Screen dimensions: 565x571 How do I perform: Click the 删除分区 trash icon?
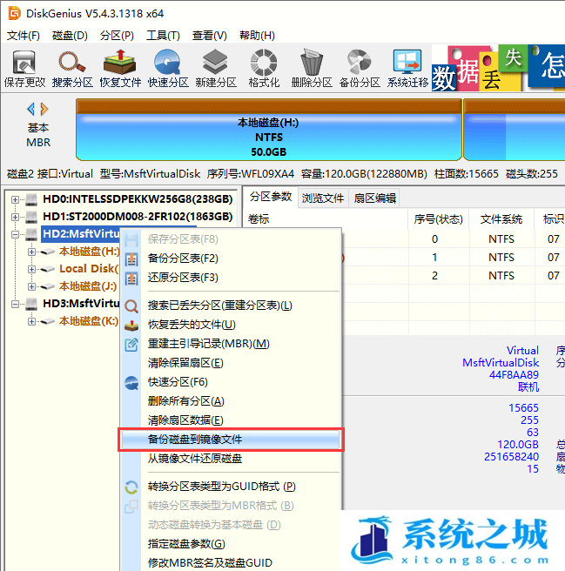click(312, 63)
